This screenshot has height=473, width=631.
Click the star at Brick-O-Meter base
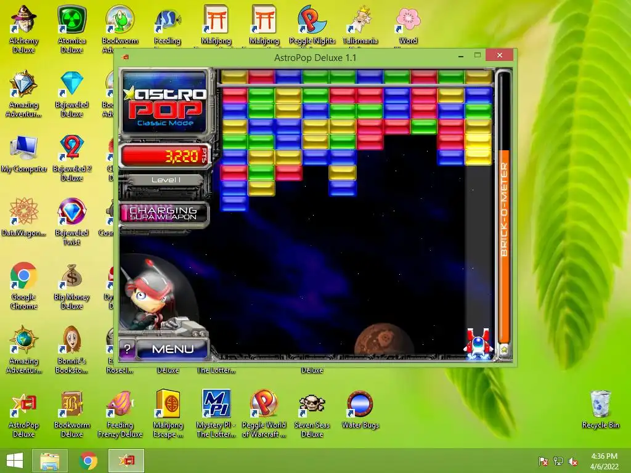[x=504, y=350]
